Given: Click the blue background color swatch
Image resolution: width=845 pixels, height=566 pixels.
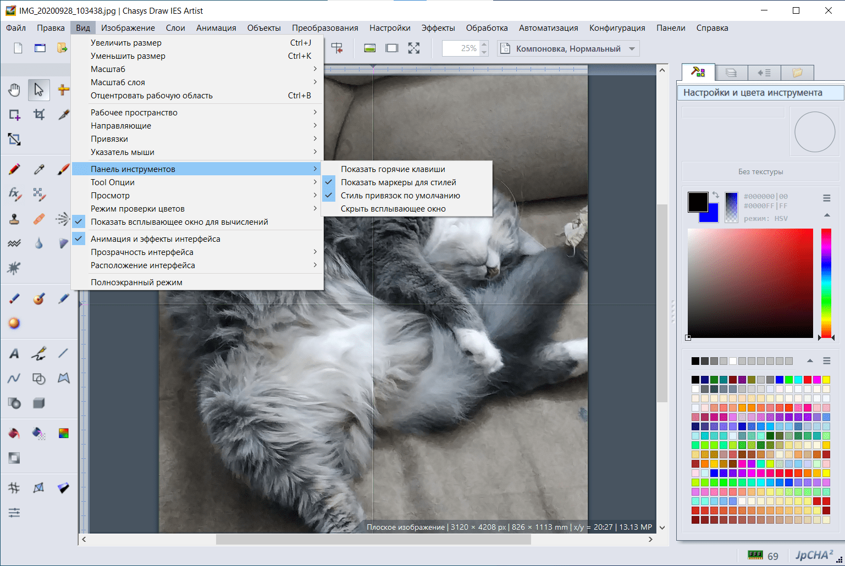Looking at the screenshot, I should pos(713,217).
